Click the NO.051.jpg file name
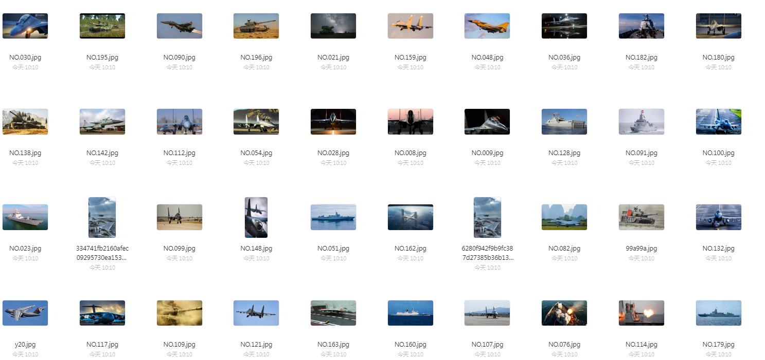Image resolution: width=765 pixels, height=360 pixels. tap(333, 249)
